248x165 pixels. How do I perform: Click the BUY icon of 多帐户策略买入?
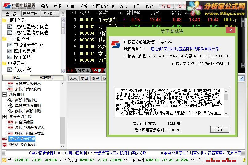pos(10,83)
